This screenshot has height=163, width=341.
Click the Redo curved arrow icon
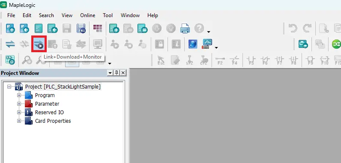pos(307,28)
